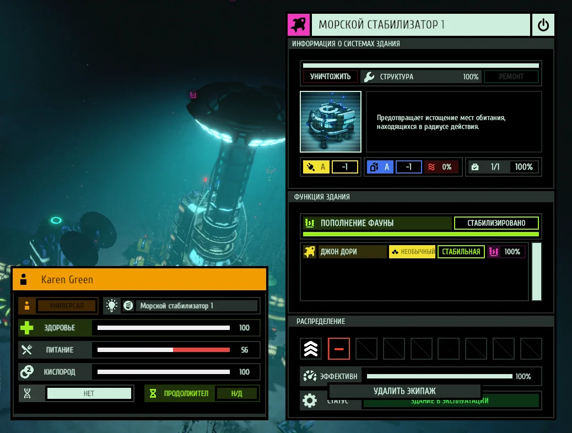Click the green ring marker in the scene
The width and height of the screenshot is (572, 433).
click(x=56, y=220)
